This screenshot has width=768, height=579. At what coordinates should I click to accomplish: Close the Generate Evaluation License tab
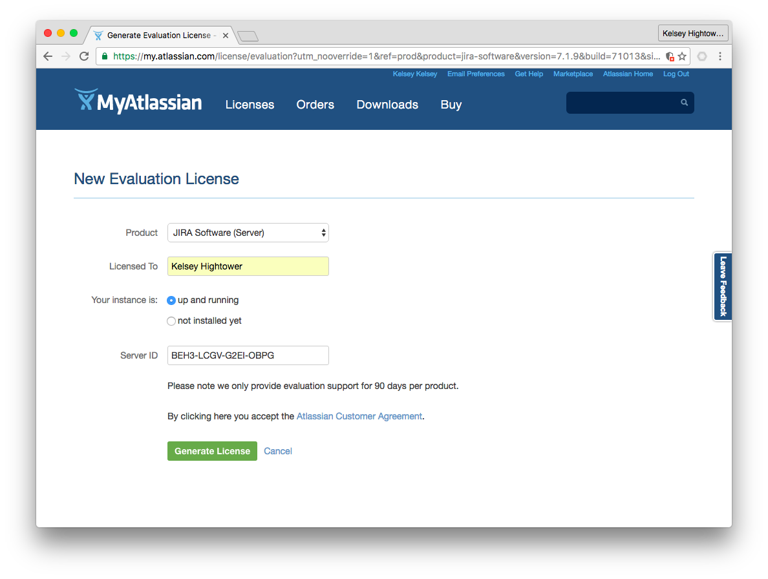coord(226,36)
